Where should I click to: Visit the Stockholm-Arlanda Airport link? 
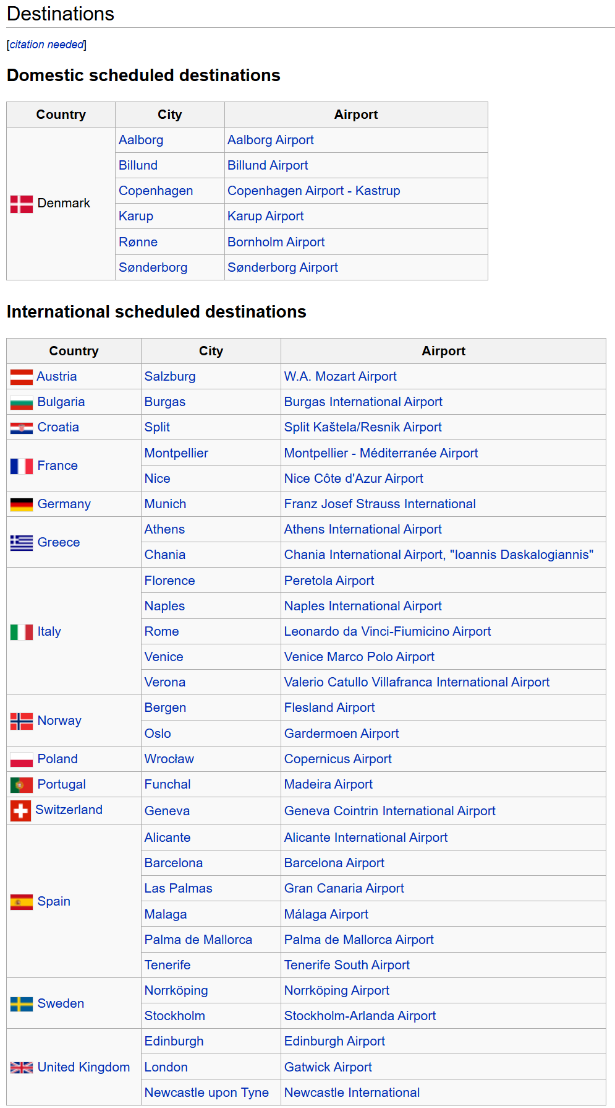click(360, 1016)
